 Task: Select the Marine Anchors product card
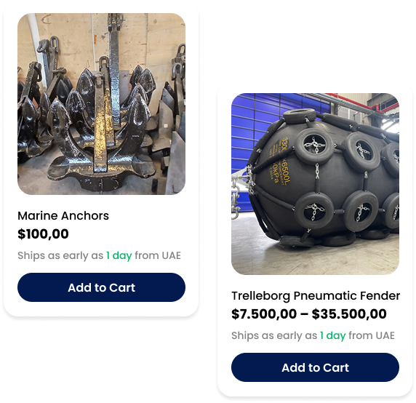pos(101,161)
